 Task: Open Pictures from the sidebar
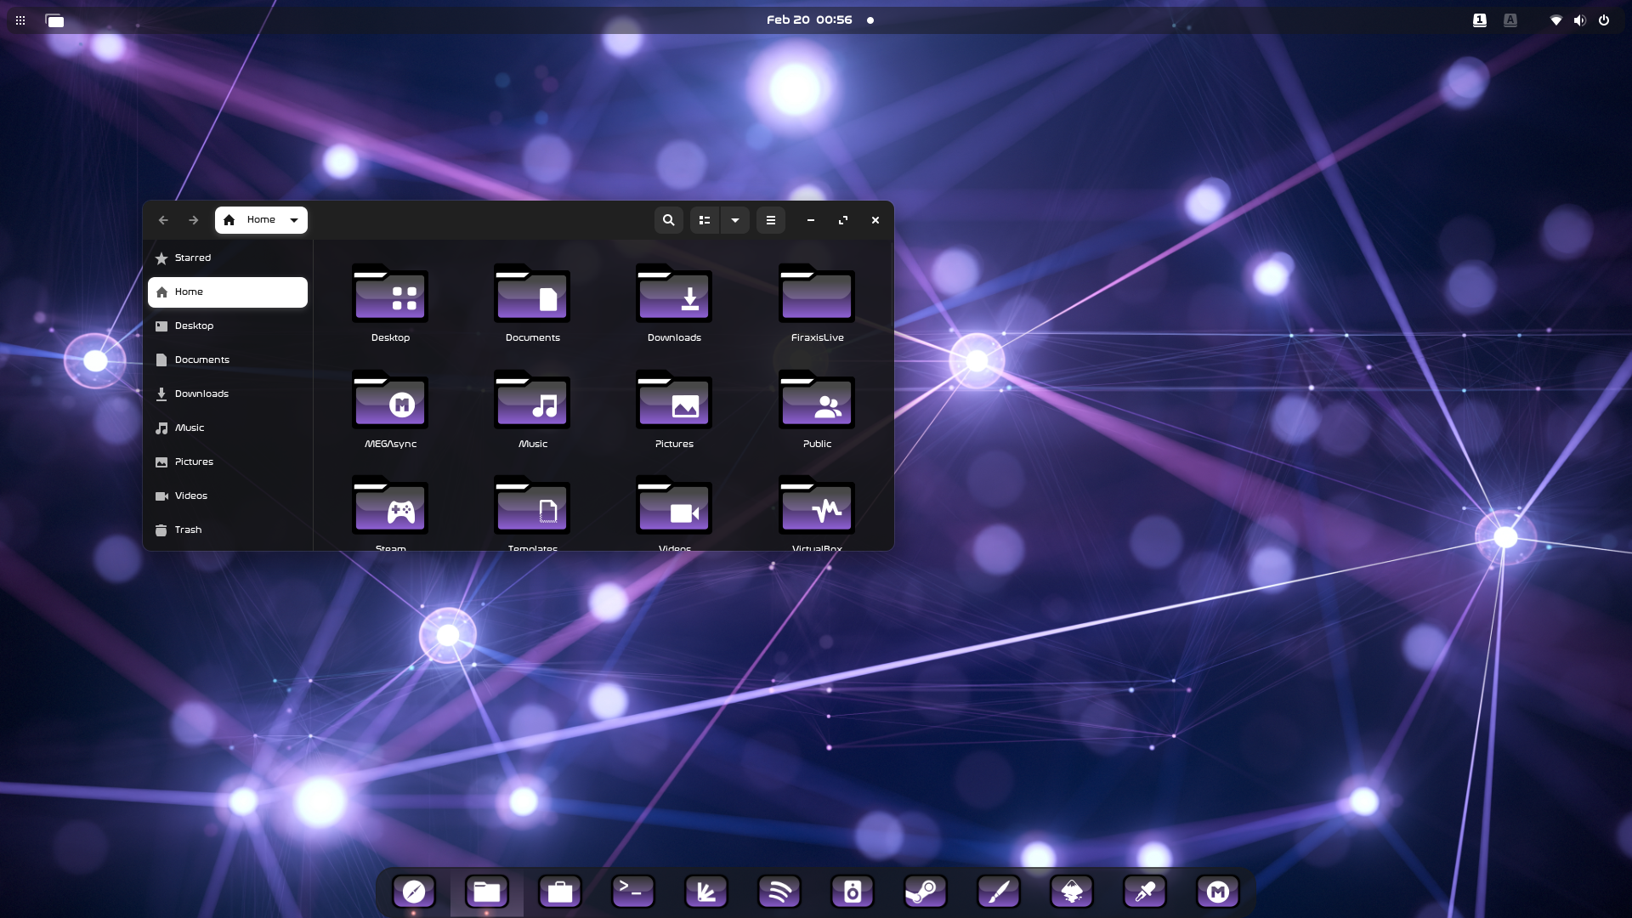tap(228, 462)
